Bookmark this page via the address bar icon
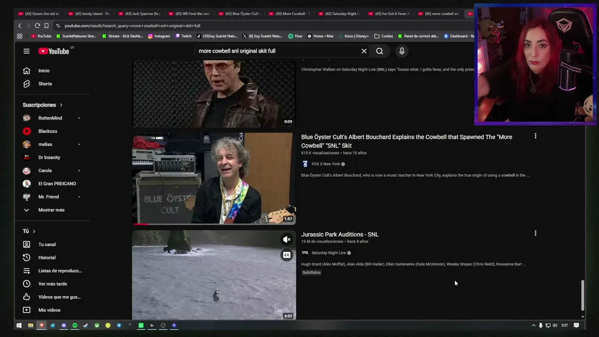 point(46,26)
